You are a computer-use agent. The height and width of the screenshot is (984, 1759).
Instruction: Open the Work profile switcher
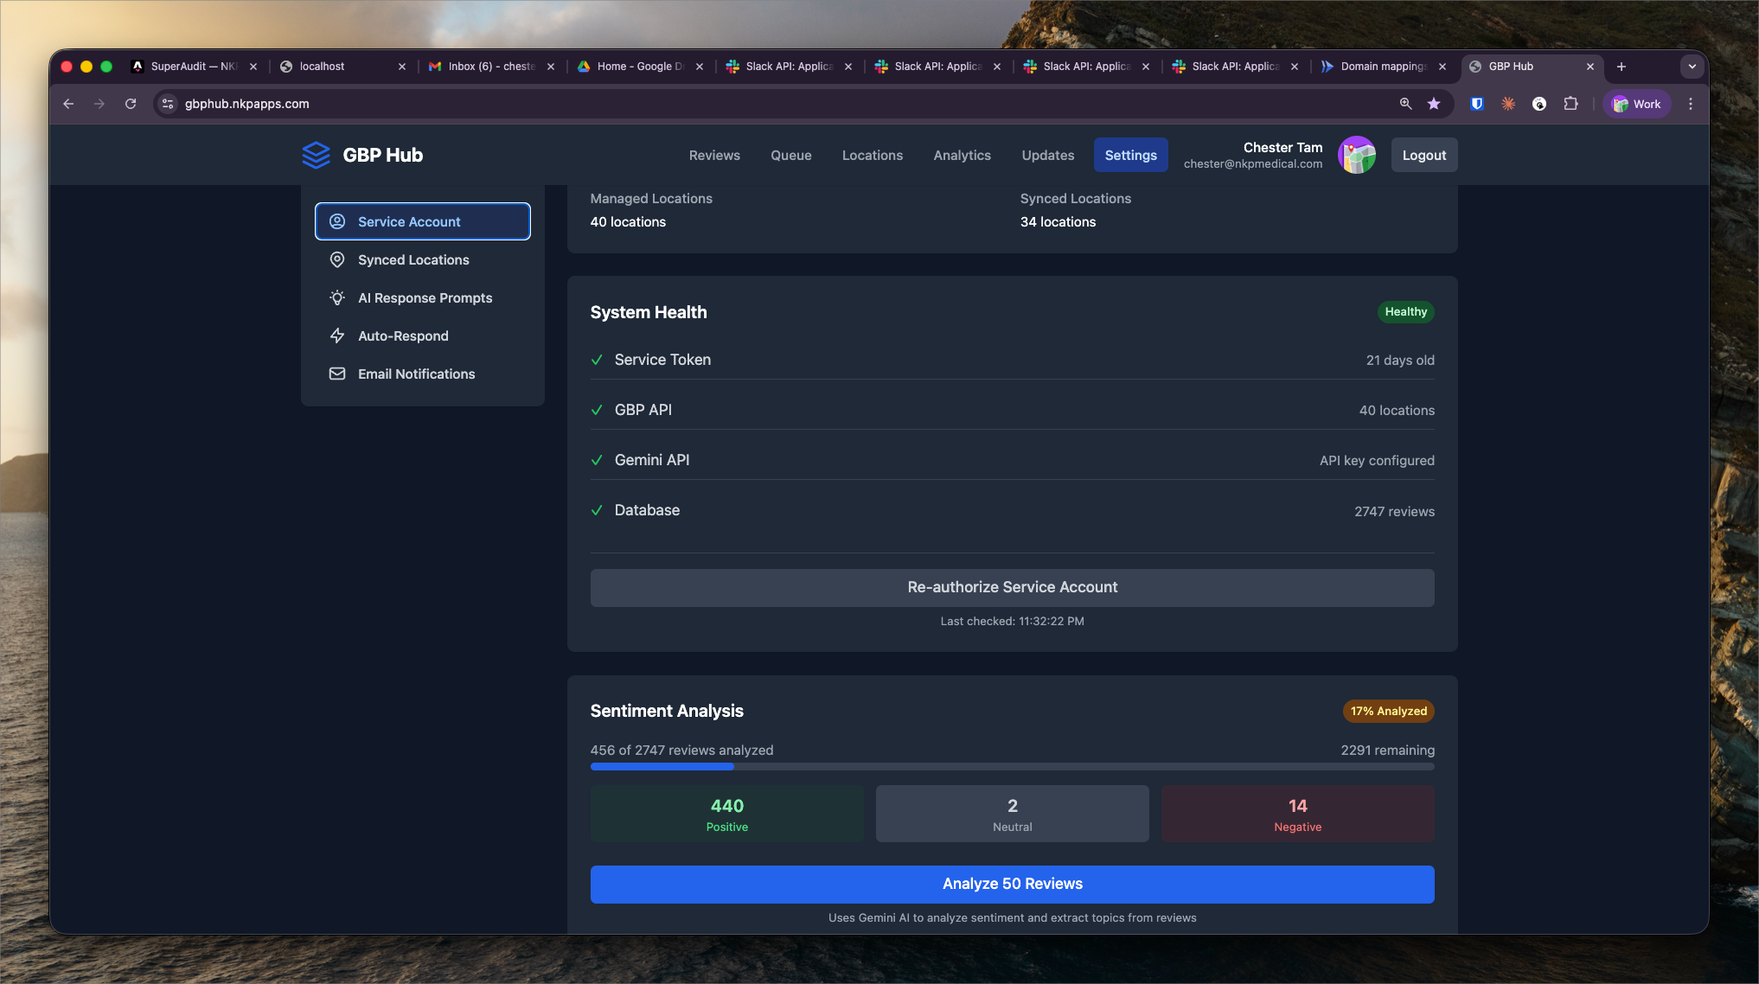click(1636, 104)
